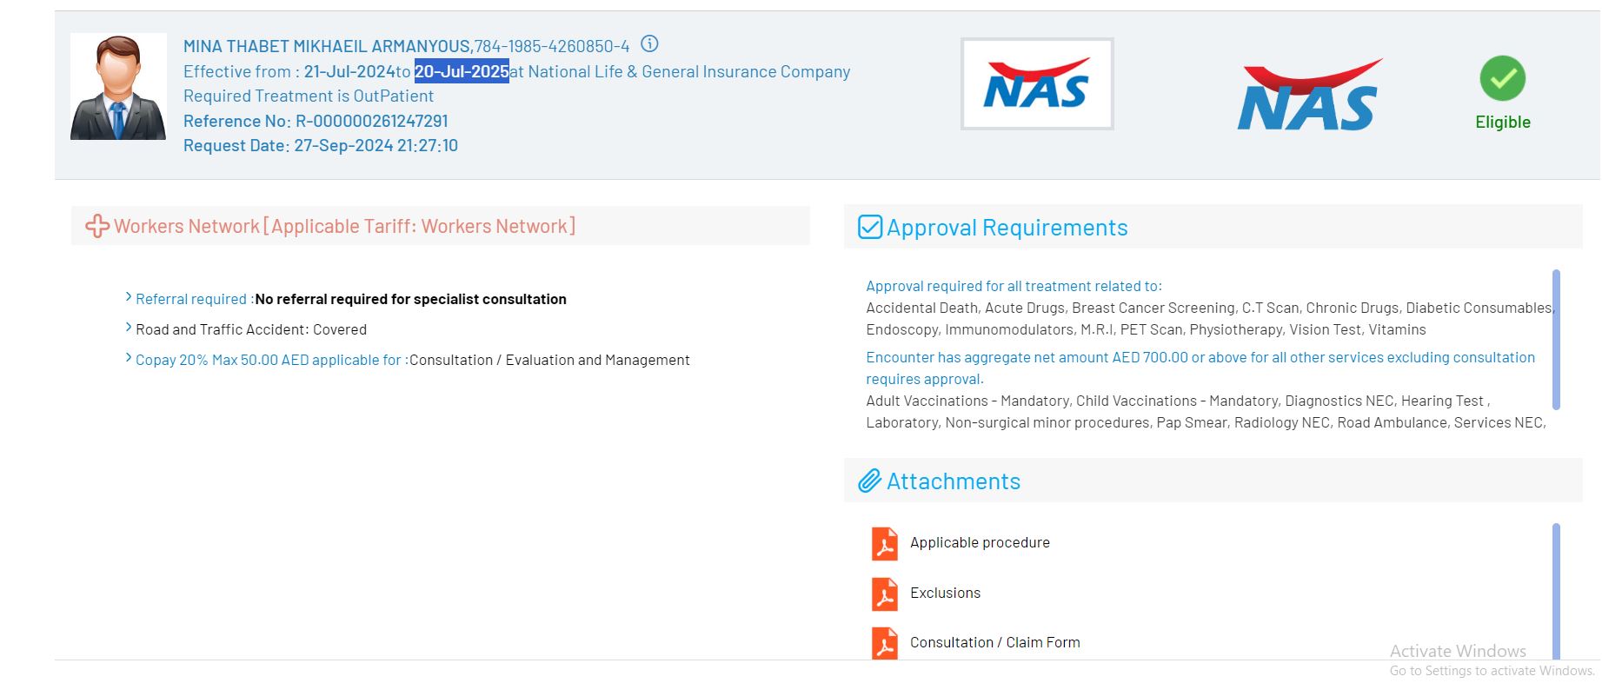
Task: Click the member avatar picture
Action: tap(118, 86)
